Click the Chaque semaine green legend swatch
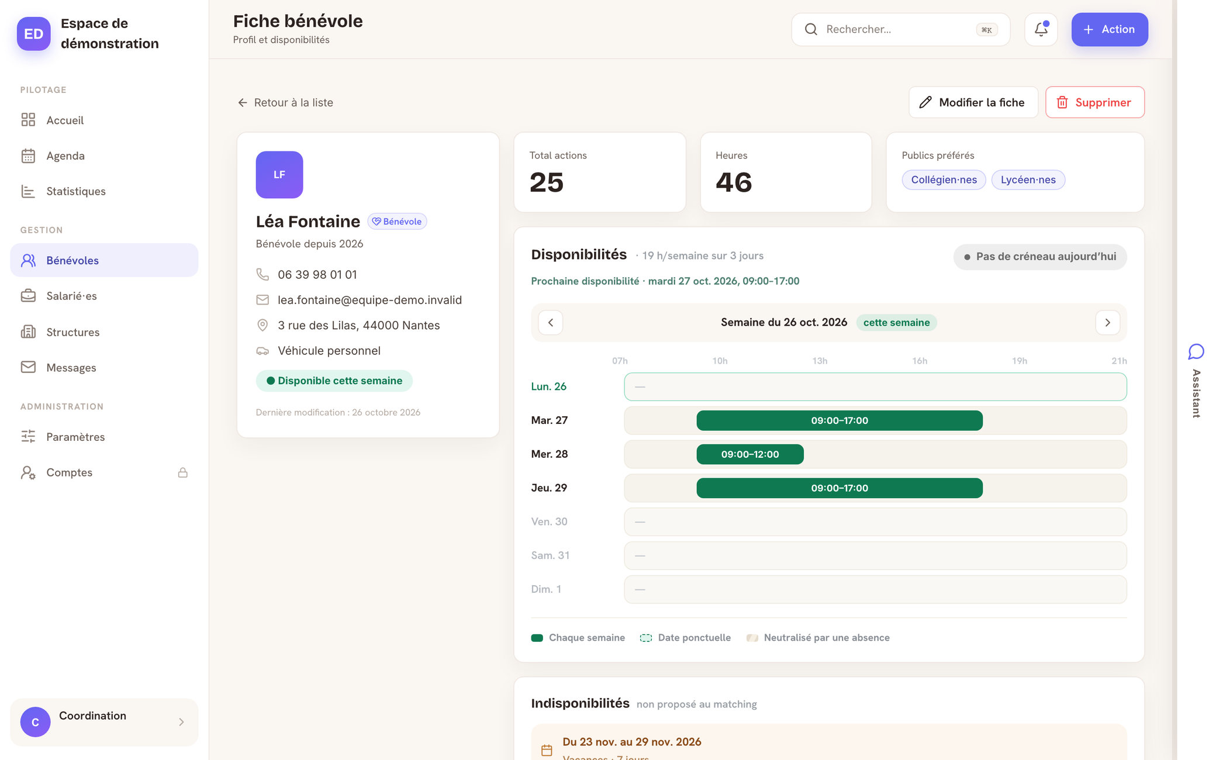Viewport: 1216px width, 760px height. tap(537, 638)
